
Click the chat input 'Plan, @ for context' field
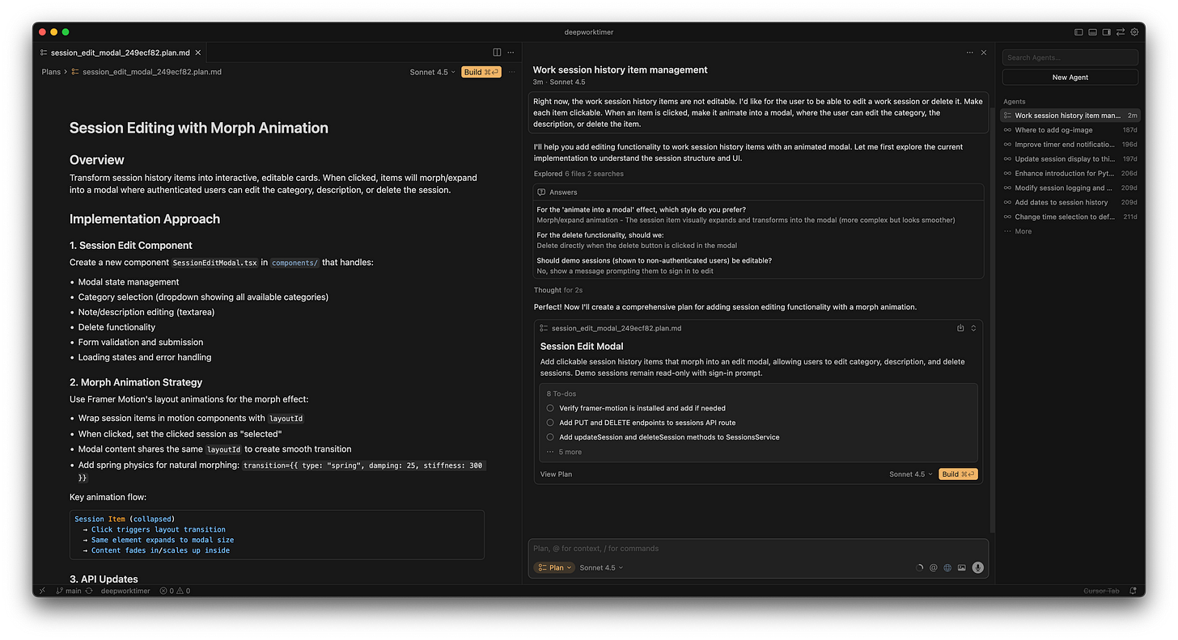tap(757, 549)
